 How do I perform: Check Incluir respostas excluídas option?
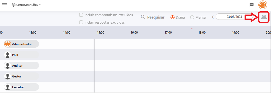pos(81,22)
